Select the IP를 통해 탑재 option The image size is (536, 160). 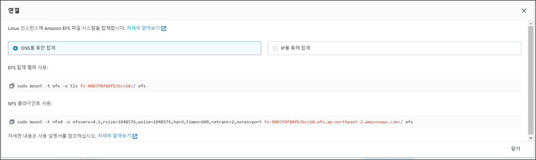click(x=394, y=48)
